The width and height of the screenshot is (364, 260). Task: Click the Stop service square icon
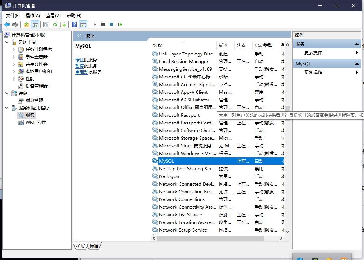103,24
